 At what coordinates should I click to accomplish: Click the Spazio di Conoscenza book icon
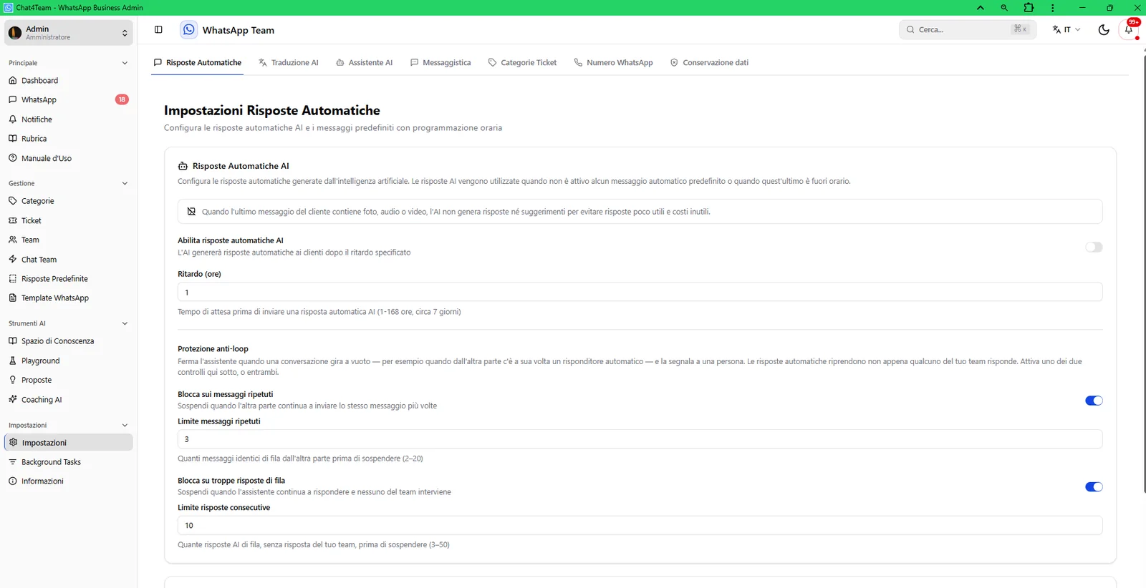(x=13, y=340)
